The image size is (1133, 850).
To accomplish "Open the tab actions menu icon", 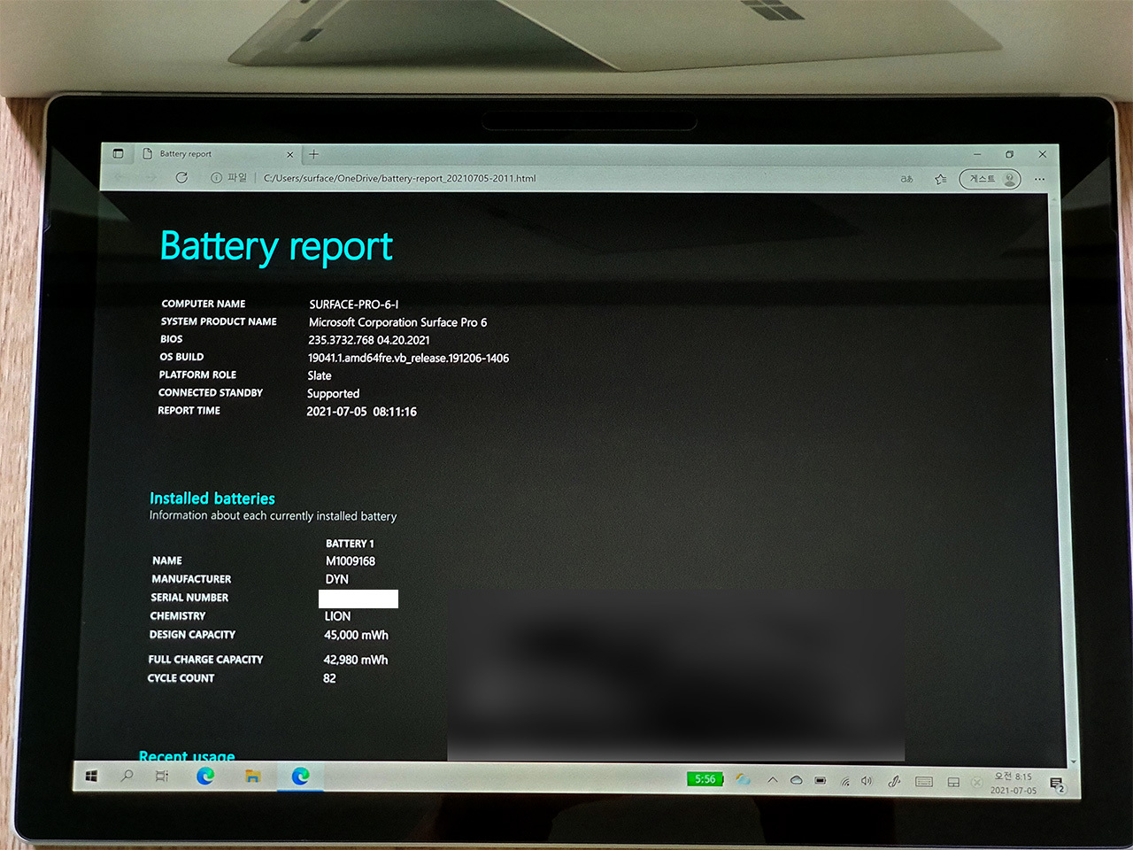I will pyautogui.click(x=118, y=153).
